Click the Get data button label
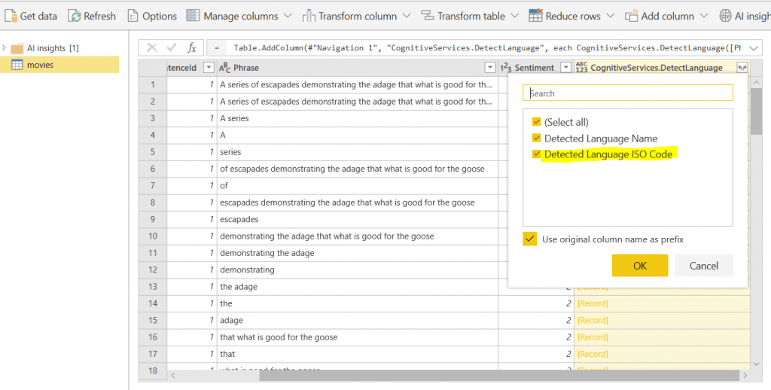Viewport: 771px width, 390px height. 38,16
